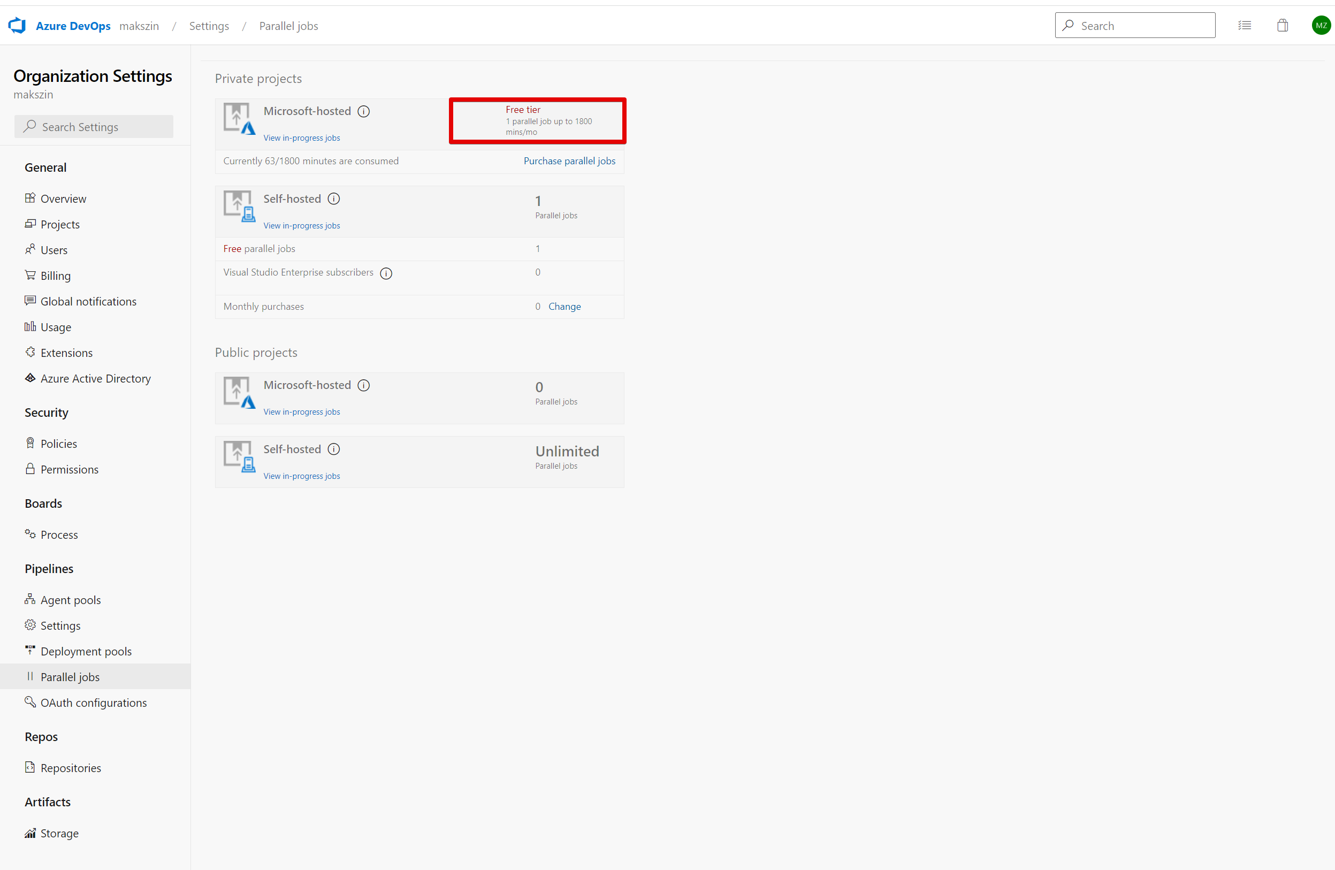Open Agent pools in sidebar
The image size is (1335, 870).
[x=71, y=600]
